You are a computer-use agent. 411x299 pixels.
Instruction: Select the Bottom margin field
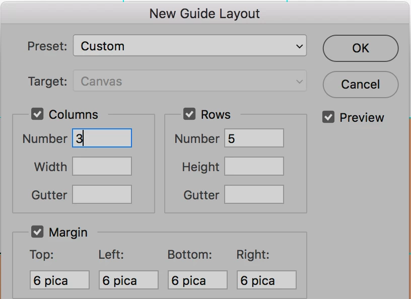coord(197,280)
